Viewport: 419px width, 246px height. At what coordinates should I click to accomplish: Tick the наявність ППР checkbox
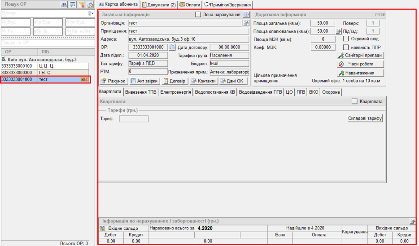click(x=346, y=47)
